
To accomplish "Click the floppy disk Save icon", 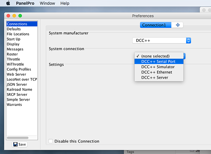I will coord(15,144).
